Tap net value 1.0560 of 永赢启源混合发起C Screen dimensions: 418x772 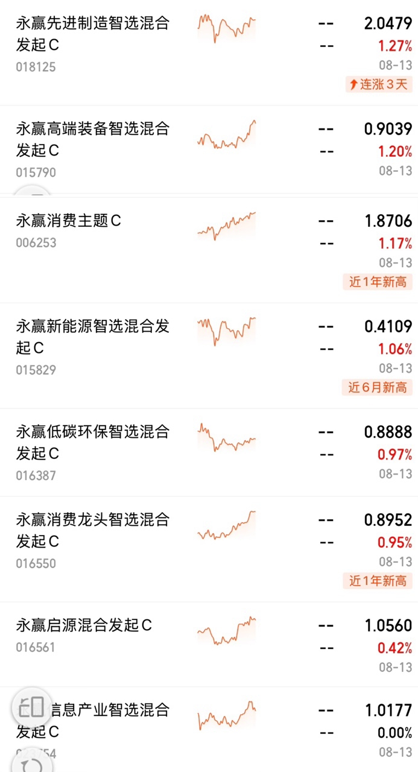point(388,625)
